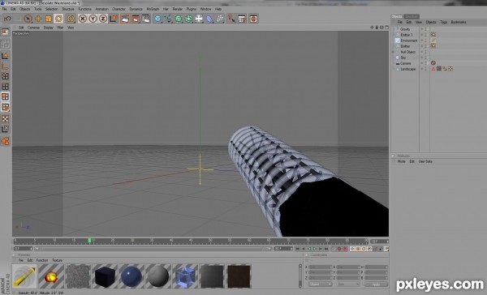Screen dimensions: 487x295
Task: Open the viewport Display menu
Action: coord(48,28)
